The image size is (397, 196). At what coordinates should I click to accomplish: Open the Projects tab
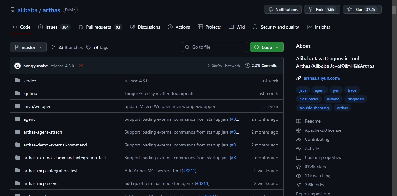pos(209,27)
